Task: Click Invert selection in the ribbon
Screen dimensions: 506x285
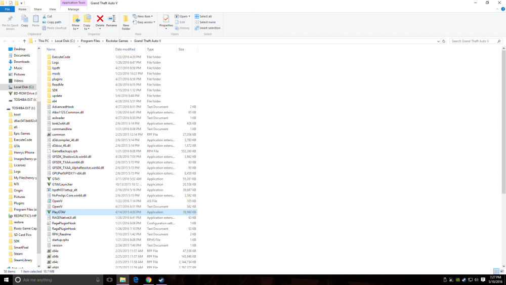Action: point(207,28)
